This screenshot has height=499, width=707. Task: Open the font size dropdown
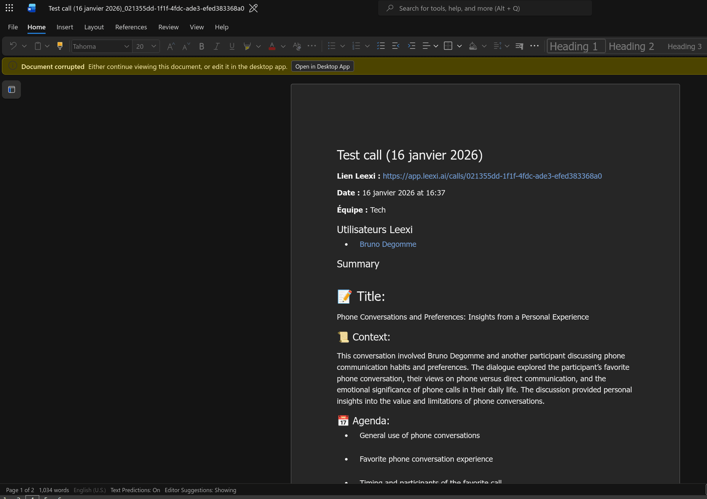tap(153, 46)
